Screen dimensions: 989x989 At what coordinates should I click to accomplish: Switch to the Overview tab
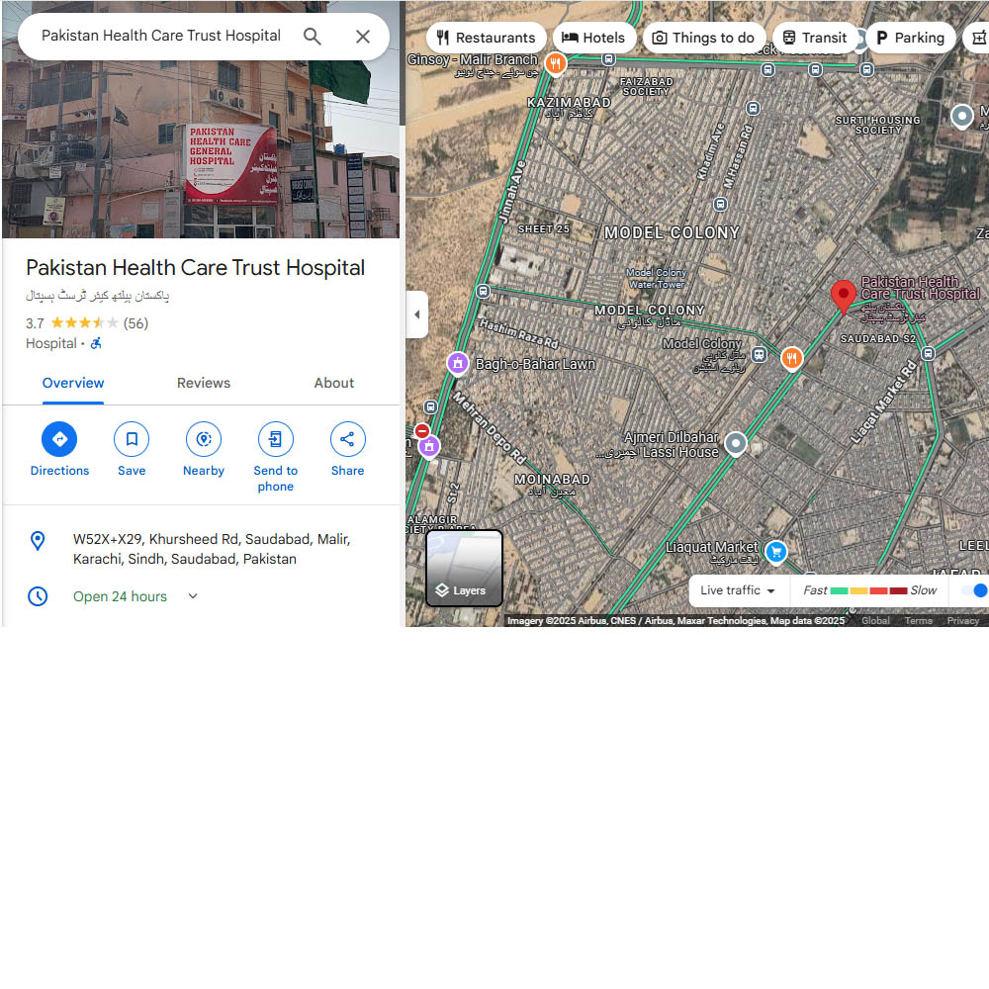pyautogui.click(x=73, y=383)
